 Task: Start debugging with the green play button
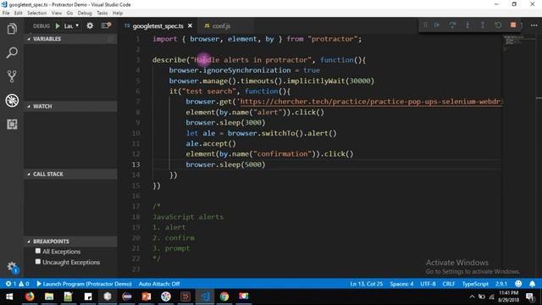[x=58, y=26]
